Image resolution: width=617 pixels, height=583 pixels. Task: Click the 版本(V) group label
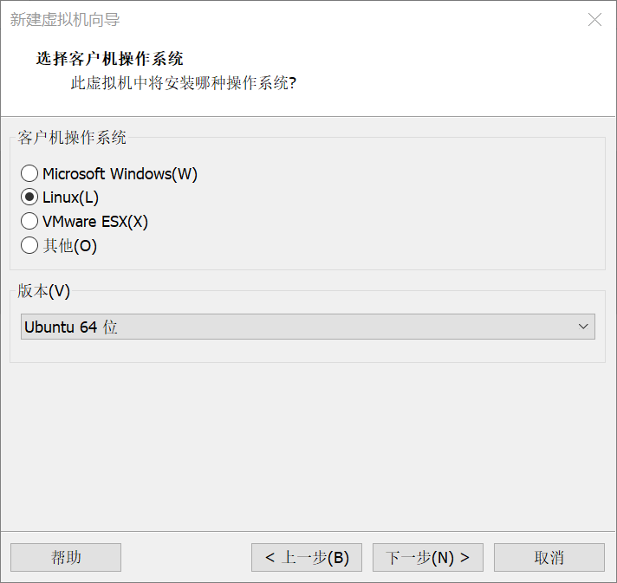coord(43,291)
